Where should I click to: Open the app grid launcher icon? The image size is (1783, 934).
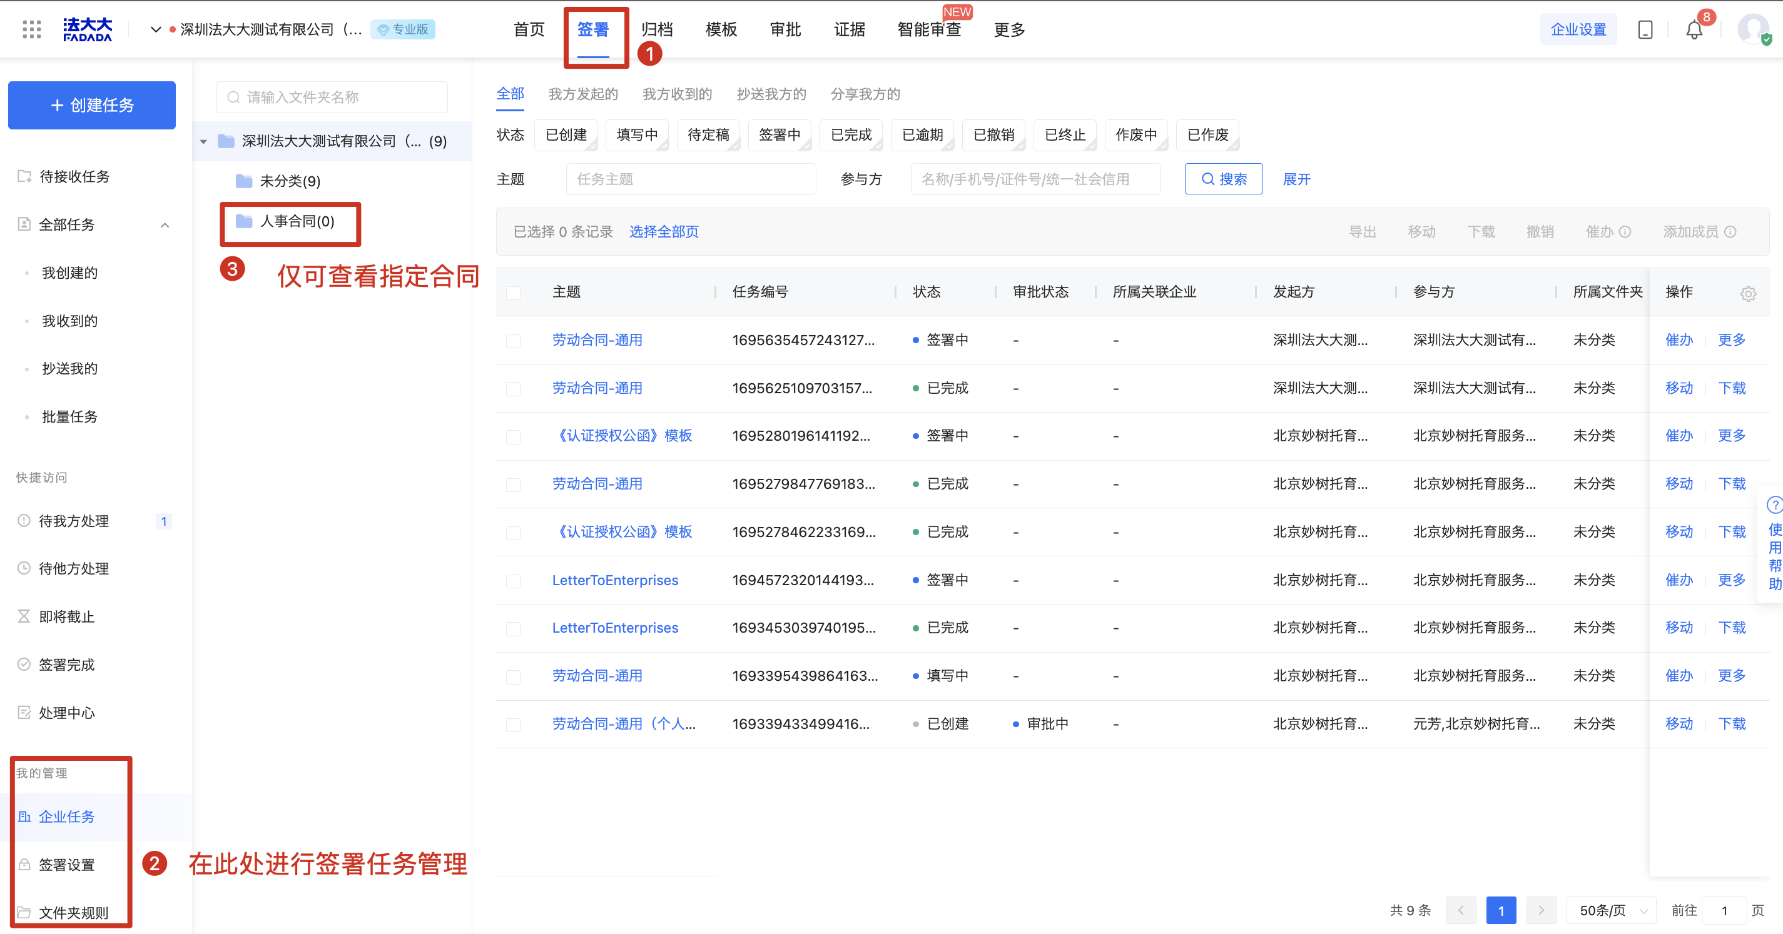point(32,29)
